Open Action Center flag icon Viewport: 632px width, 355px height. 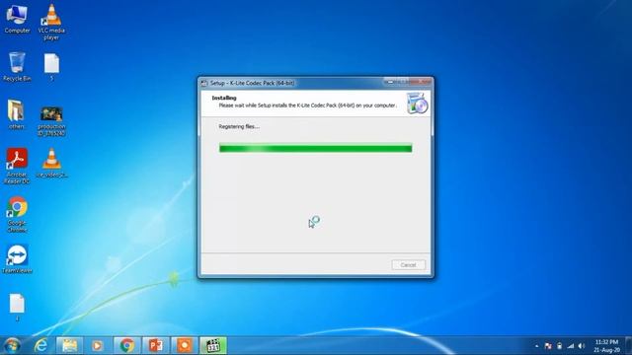548,346
